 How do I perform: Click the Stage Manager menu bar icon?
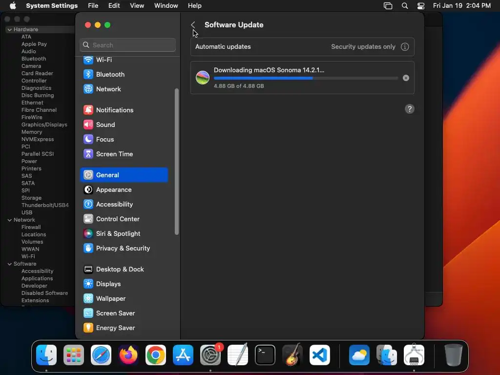point(388,6)
